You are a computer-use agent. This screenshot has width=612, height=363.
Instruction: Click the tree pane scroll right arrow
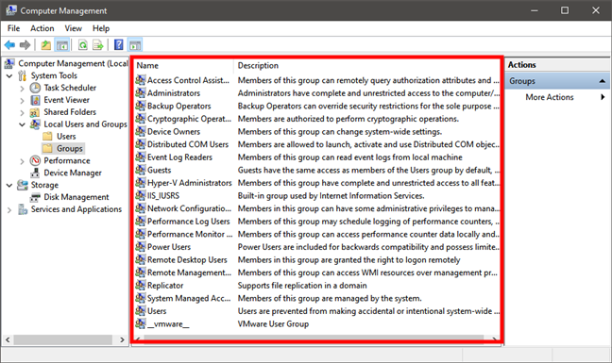[122, 339]
